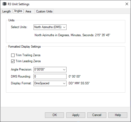This screenshot has width=131, height=122.
Task: Click the DMS Rounding input field
Action: [x=50, y=76]
